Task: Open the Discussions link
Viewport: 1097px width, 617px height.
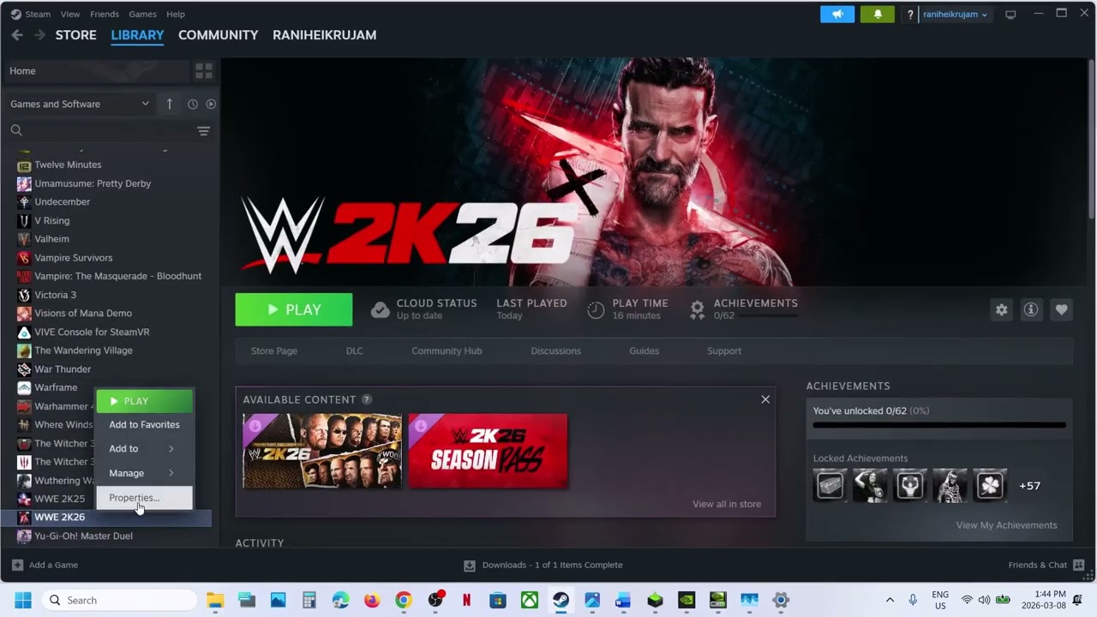Action: click(555, 350)
